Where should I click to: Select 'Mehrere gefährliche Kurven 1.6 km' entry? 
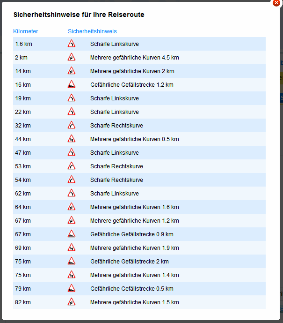134,207
